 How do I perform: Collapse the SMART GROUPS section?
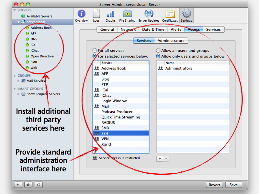(x=15, y=89)
